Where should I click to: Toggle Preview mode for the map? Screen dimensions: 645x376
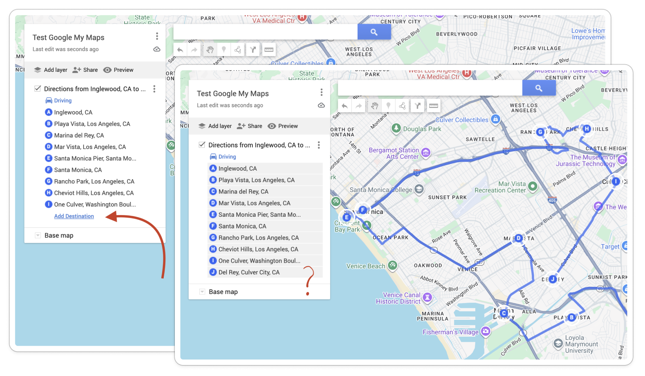point(288,126)
